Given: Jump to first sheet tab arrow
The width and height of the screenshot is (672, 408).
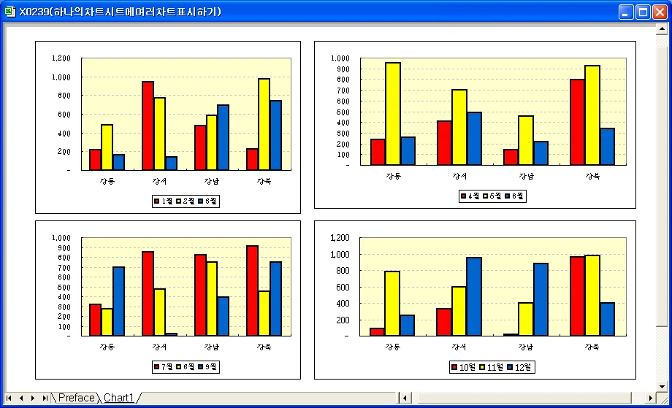Looking at the screenshot, I should point(9,399).
